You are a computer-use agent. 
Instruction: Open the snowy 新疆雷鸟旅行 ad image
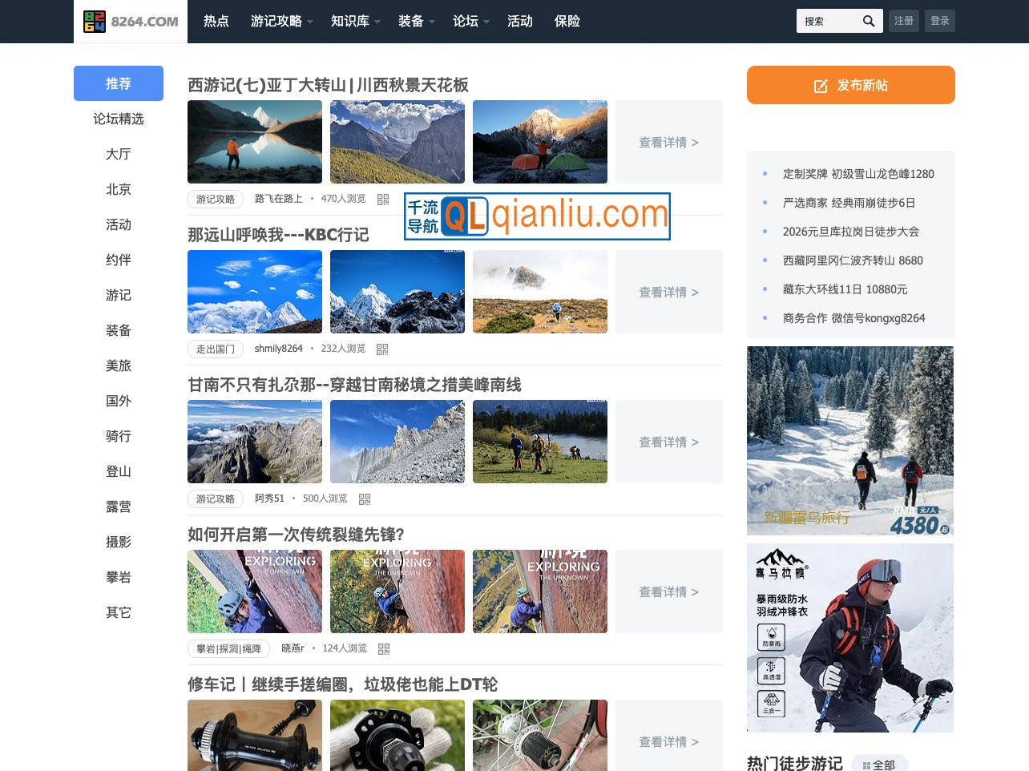click(x=849, y=441)
